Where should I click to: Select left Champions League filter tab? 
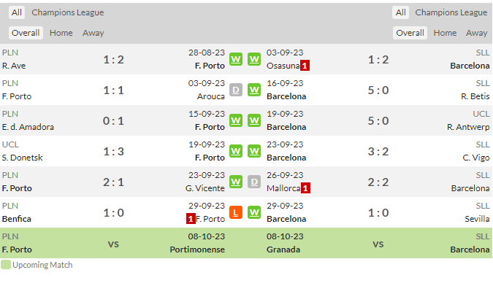(x=68, y=12)
